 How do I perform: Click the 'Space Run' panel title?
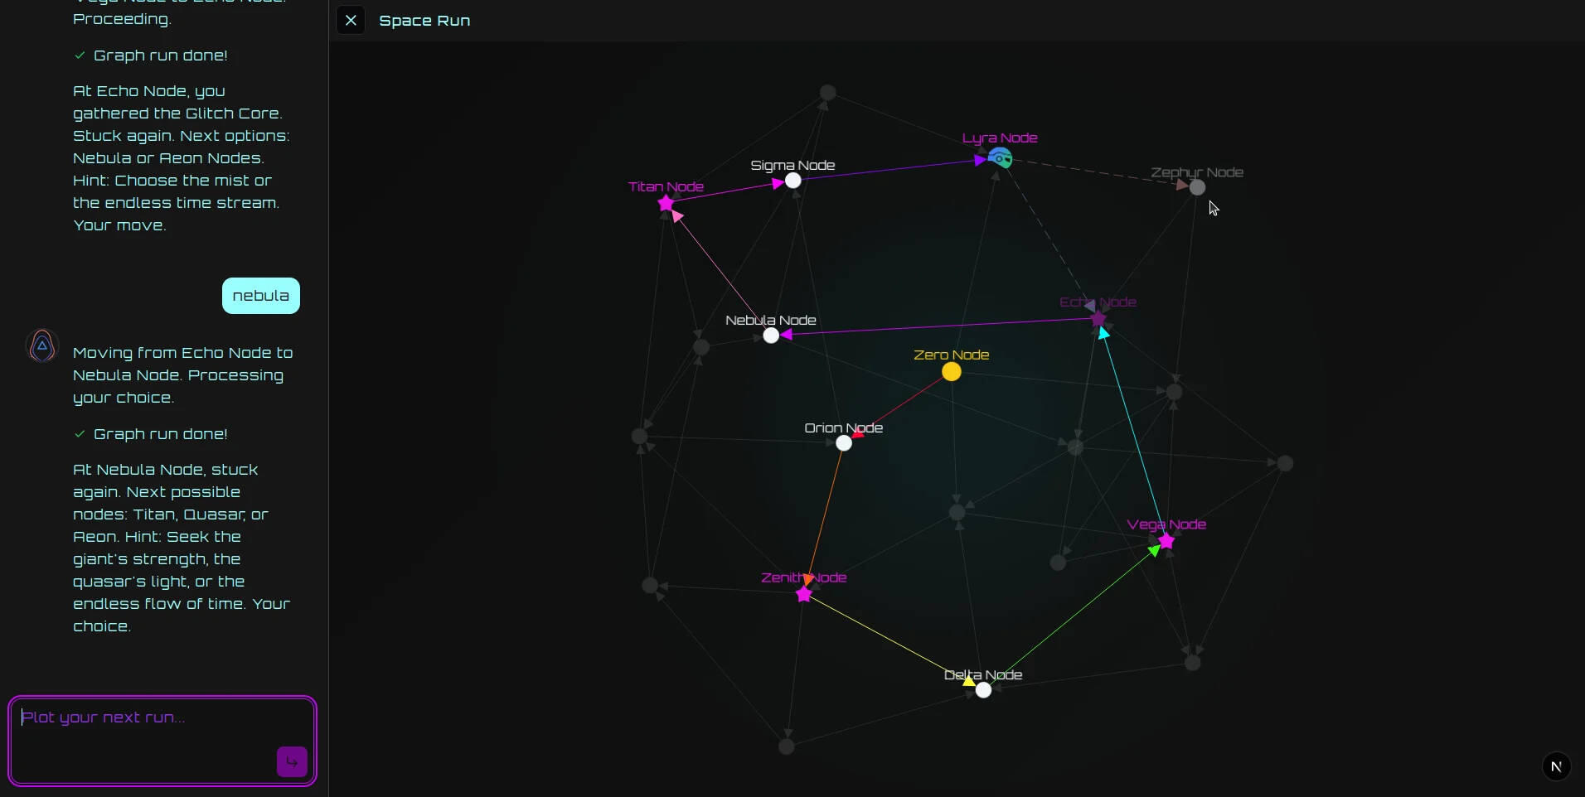[424, 21]
